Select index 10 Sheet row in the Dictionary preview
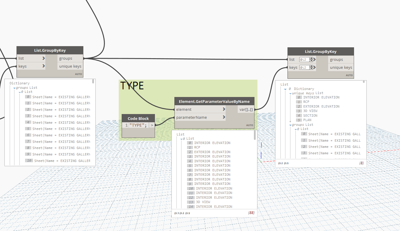Viewport: 400px width, 231px height. 58,161
